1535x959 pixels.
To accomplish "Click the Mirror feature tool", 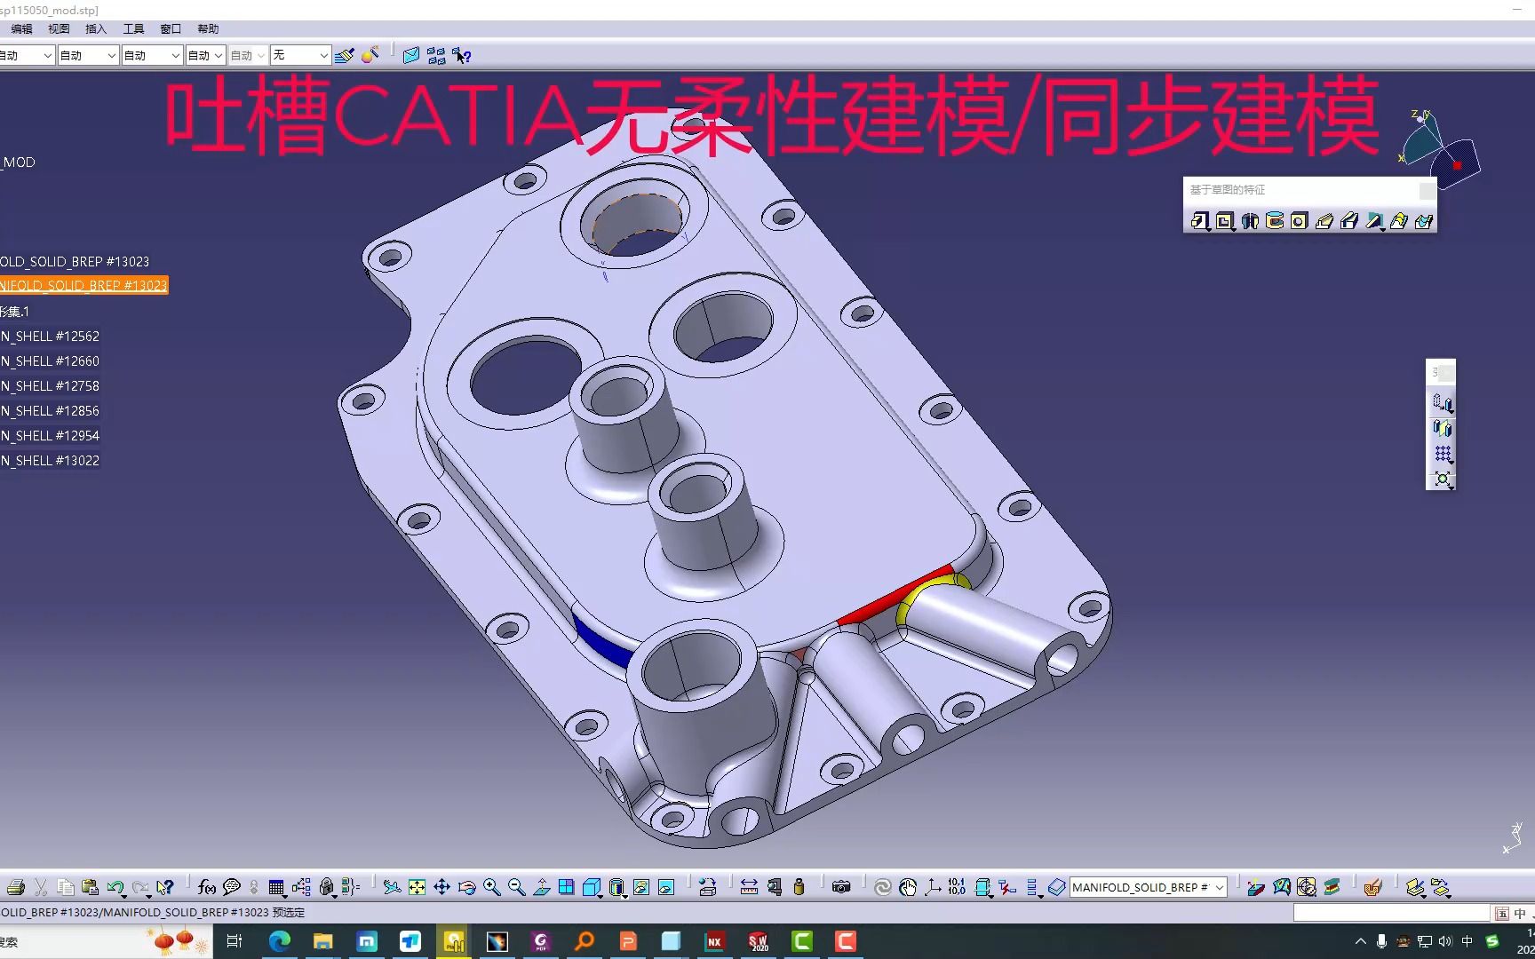I will point(1443,429).
